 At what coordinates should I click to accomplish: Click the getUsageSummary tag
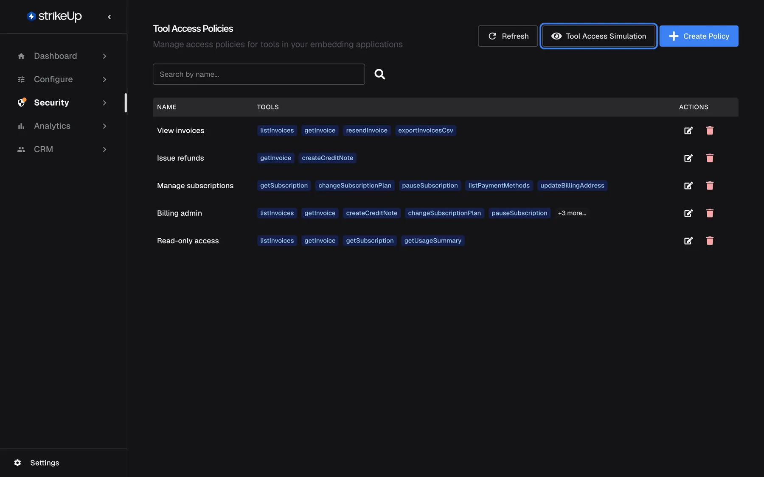click(x=433, y=240)
